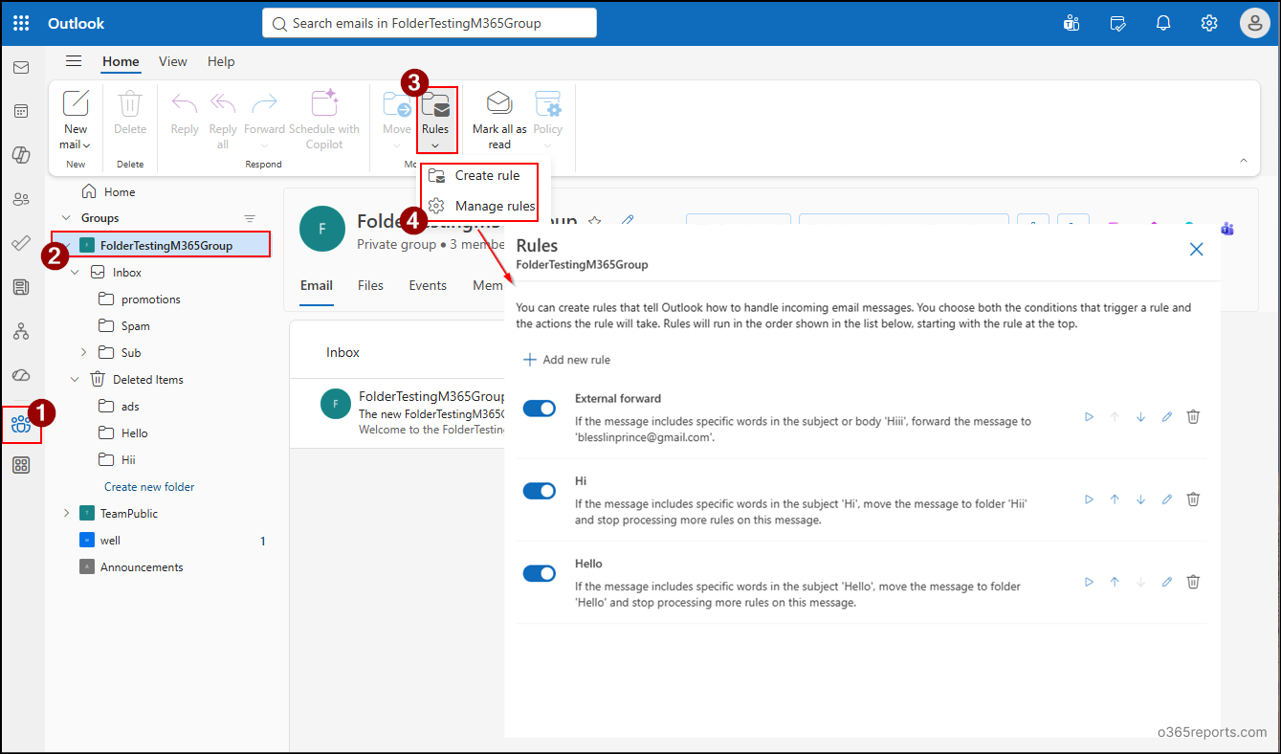
Task: Toggle the navigation pane hamburger icon
Action: tap(74, 61)
